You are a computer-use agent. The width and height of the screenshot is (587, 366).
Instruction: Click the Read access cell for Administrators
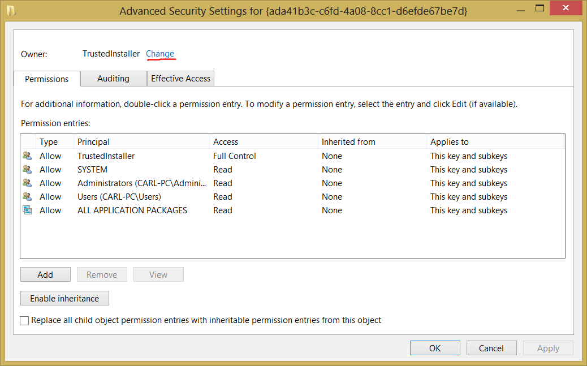click(223, 183)
